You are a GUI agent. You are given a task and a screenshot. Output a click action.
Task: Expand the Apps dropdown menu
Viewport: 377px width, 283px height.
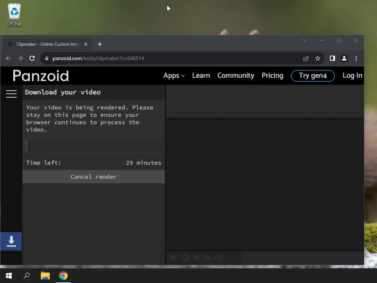click(x=174, y=76)
